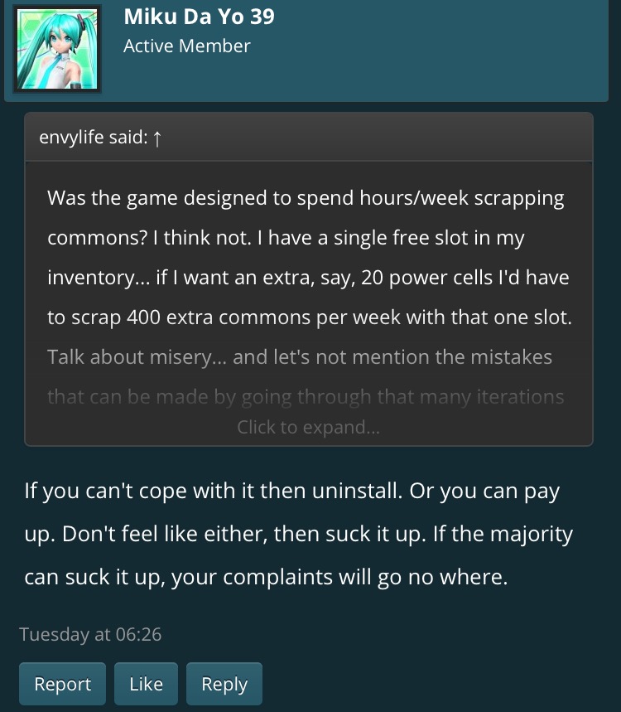
Task: Click the quoted line about 400 extra commons
Action: [309, 318]
